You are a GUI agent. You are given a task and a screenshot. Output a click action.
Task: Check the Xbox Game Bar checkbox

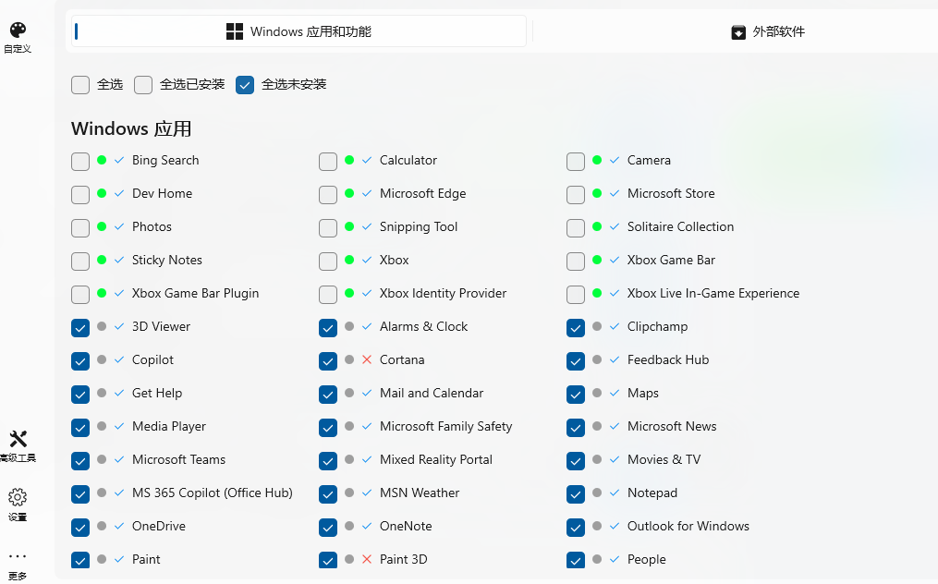tap(576, 261)
